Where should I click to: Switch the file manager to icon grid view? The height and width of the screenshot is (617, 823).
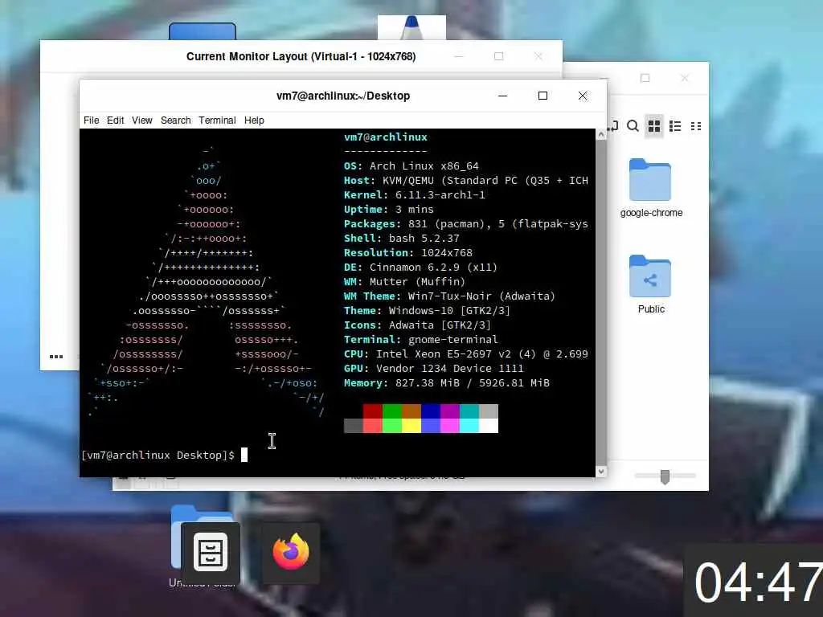click(654, 126)
